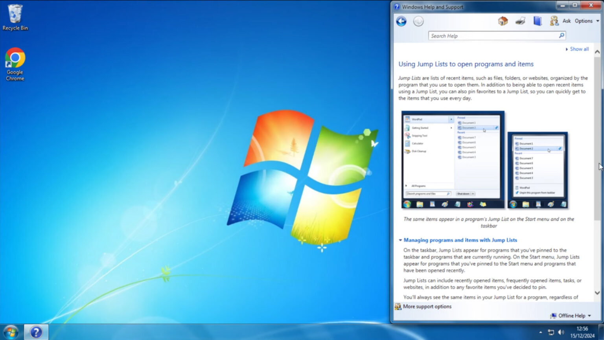Open the Help home page icon
The height and width of the screenshot is (340, 604).
(503, 21)
